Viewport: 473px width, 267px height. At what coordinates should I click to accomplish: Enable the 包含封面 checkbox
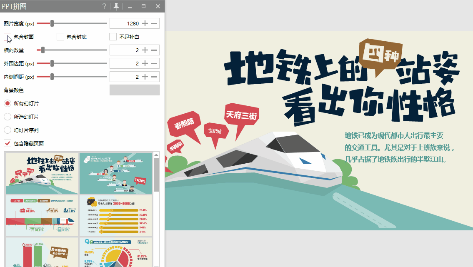(x=8, y=37)
